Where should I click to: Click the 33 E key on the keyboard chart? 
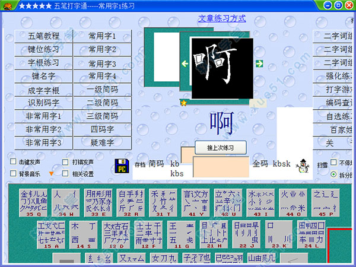(98, 203)
